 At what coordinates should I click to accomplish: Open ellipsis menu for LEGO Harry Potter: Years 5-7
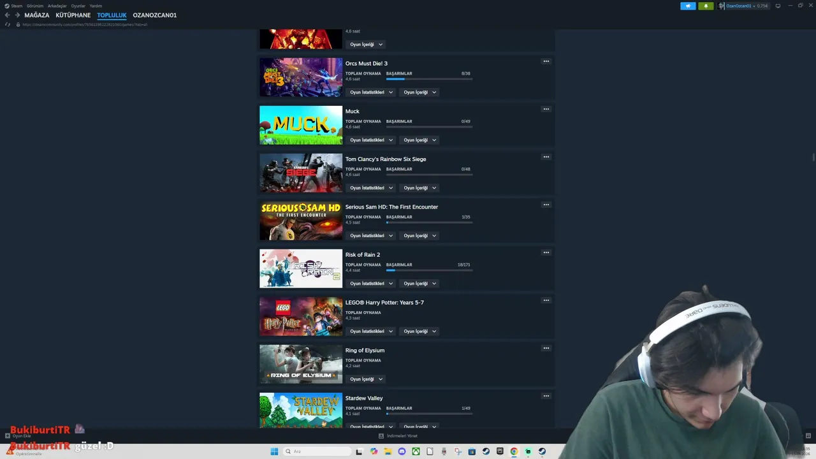(x=546, y=300)
